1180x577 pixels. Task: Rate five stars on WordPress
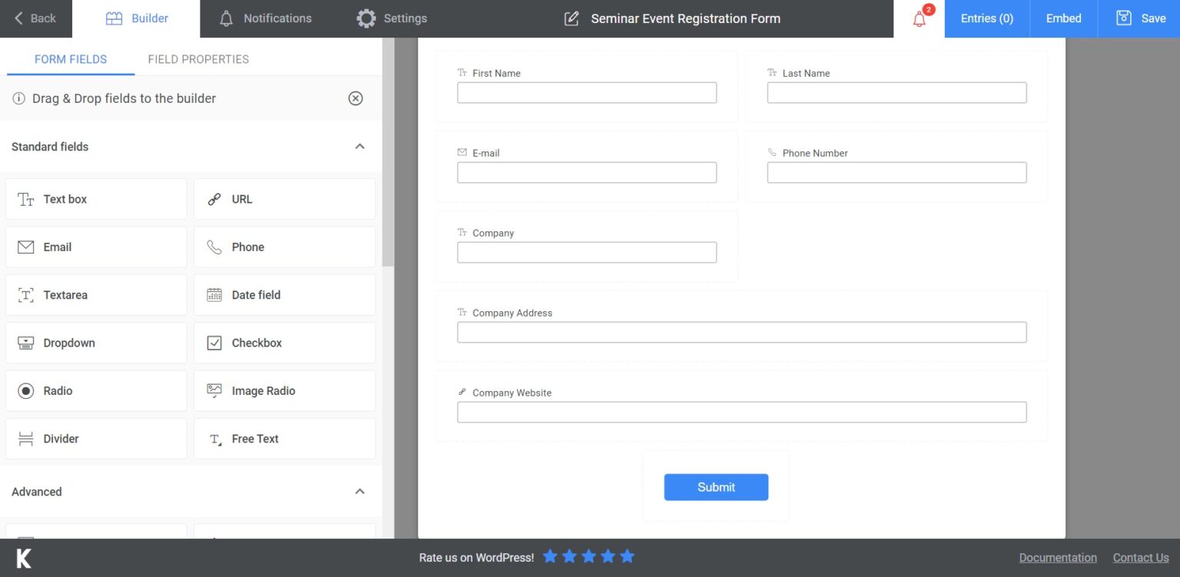(x=628, y=557)
